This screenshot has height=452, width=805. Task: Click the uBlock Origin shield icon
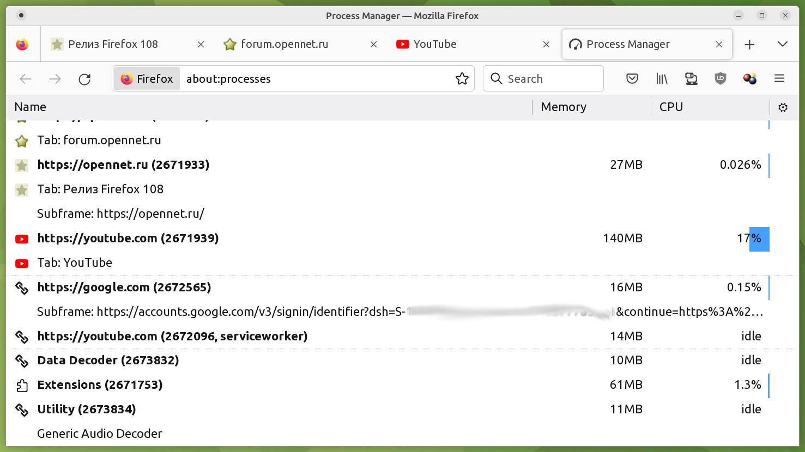click(x=721, y=79)
